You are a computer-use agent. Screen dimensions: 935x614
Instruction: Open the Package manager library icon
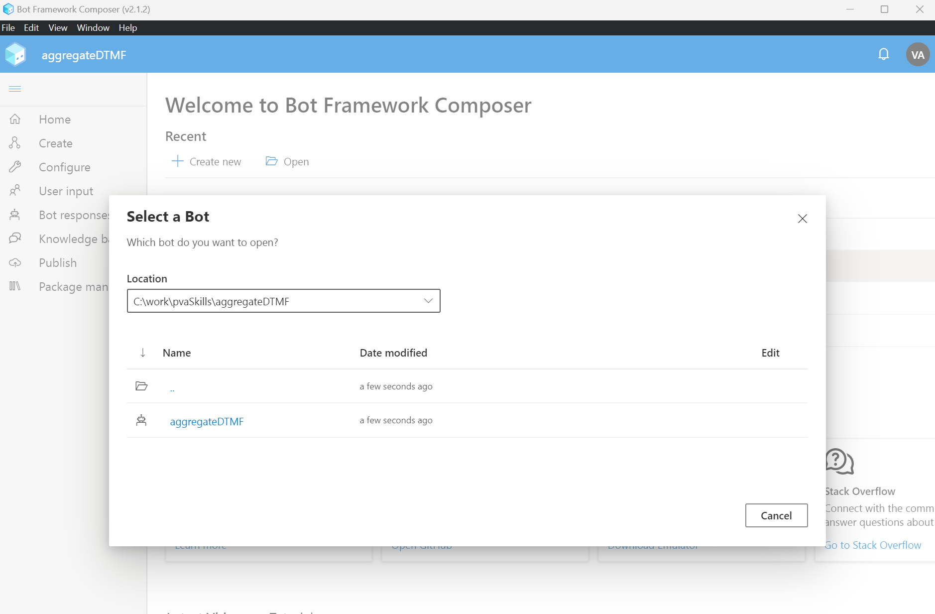pos(15,286)
